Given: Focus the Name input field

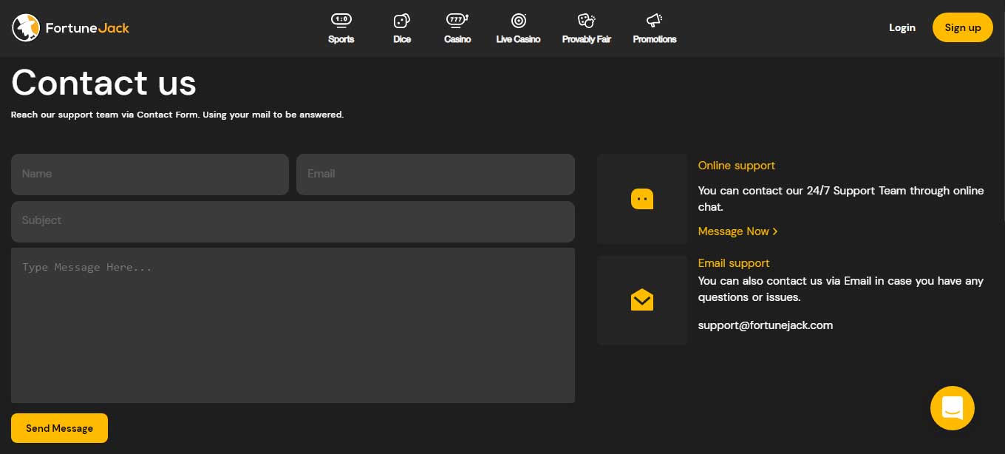Looking at the screenshot, I should [x=150, y=175].
